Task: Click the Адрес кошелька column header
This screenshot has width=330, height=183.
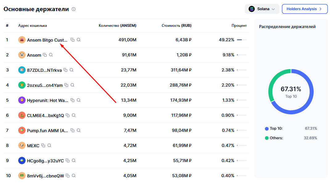Action: (x=33, y=26)
